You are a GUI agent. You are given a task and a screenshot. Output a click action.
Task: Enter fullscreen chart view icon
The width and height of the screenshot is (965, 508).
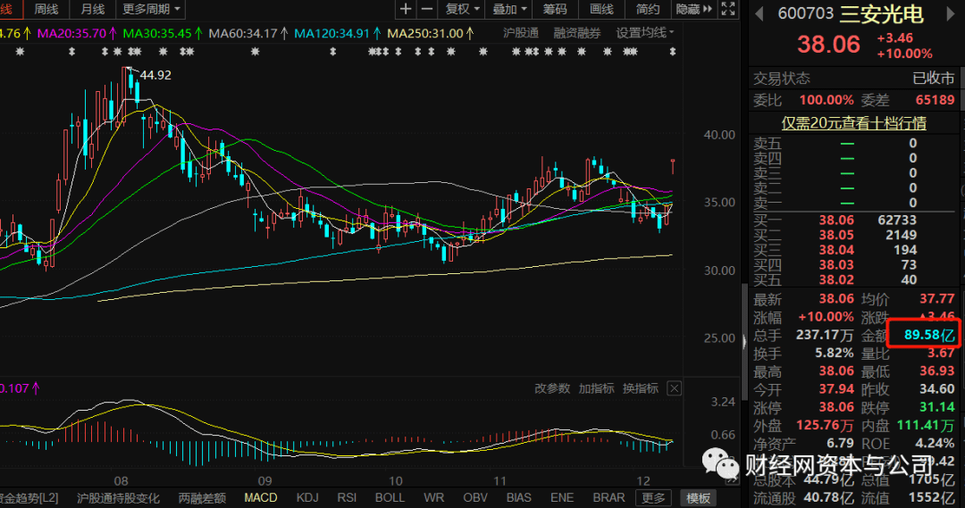[728, 9]
